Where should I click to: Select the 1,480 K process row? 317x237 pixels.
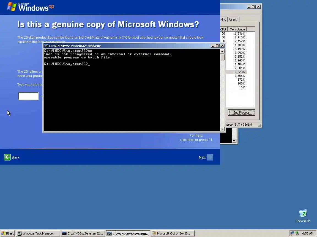click(x=236, y=45)
